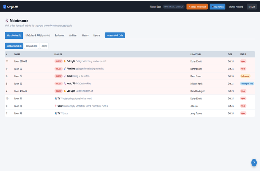
Task: Click the STATUS column header
Action: click(243, 54)
